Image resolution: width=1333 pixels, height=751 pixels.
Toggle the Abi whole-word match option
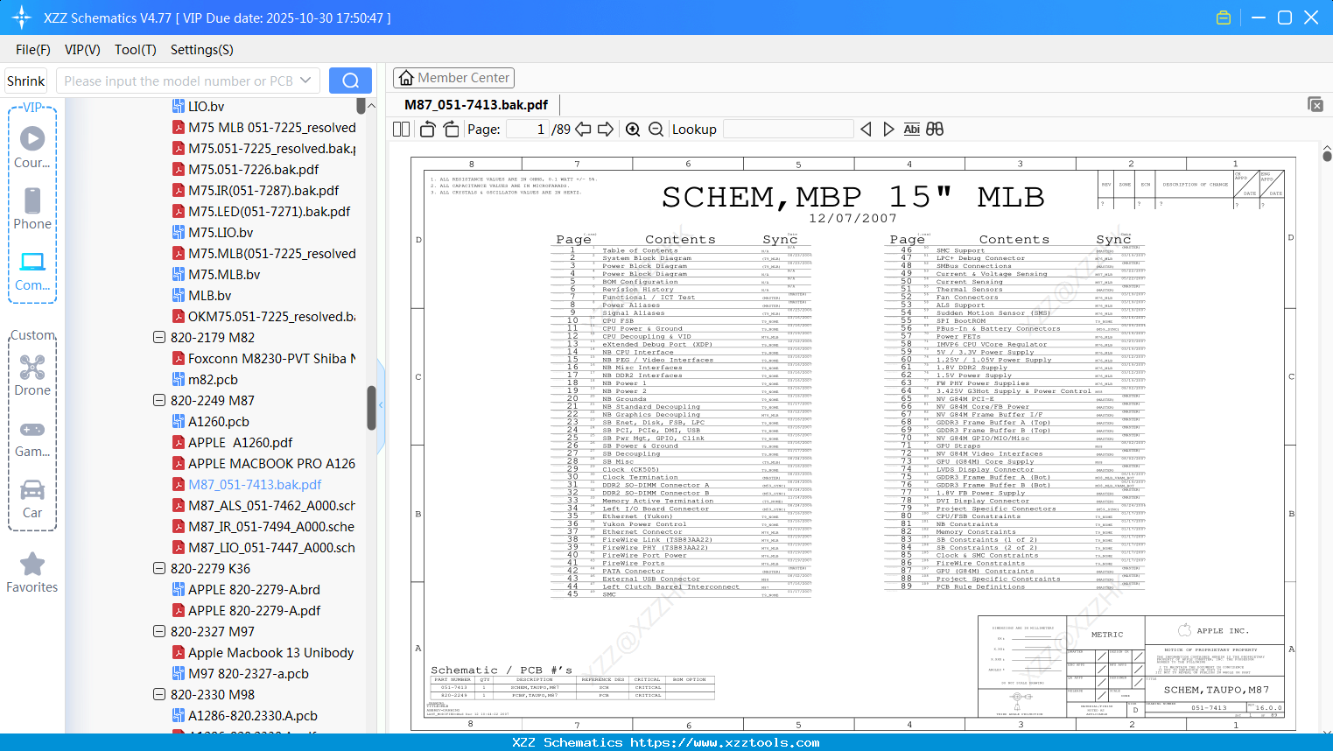click(911, 129)
